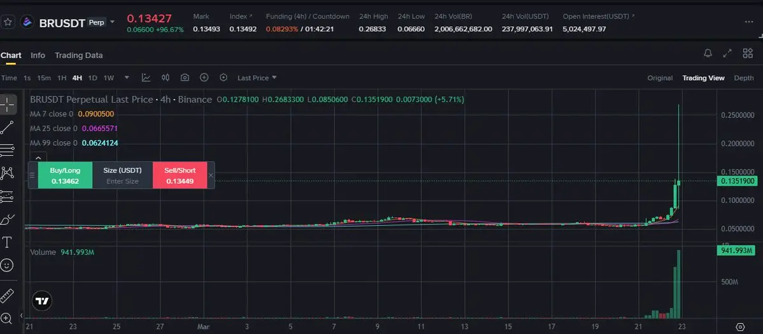Click the MA 25 close indicator label
The height and width of the screenshot is (334, 763).
[x=53, y=129]
